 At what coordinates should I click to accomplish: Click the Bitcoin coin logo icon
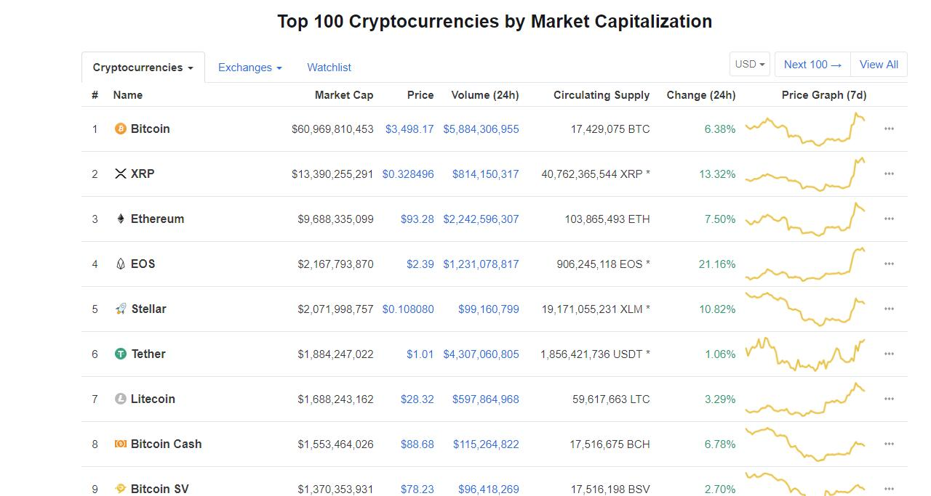[x=121, y=129]
